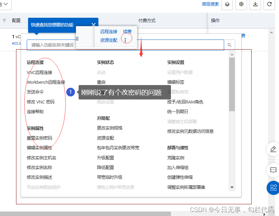Choose 降低配置 option

click(x=105, y=167)
